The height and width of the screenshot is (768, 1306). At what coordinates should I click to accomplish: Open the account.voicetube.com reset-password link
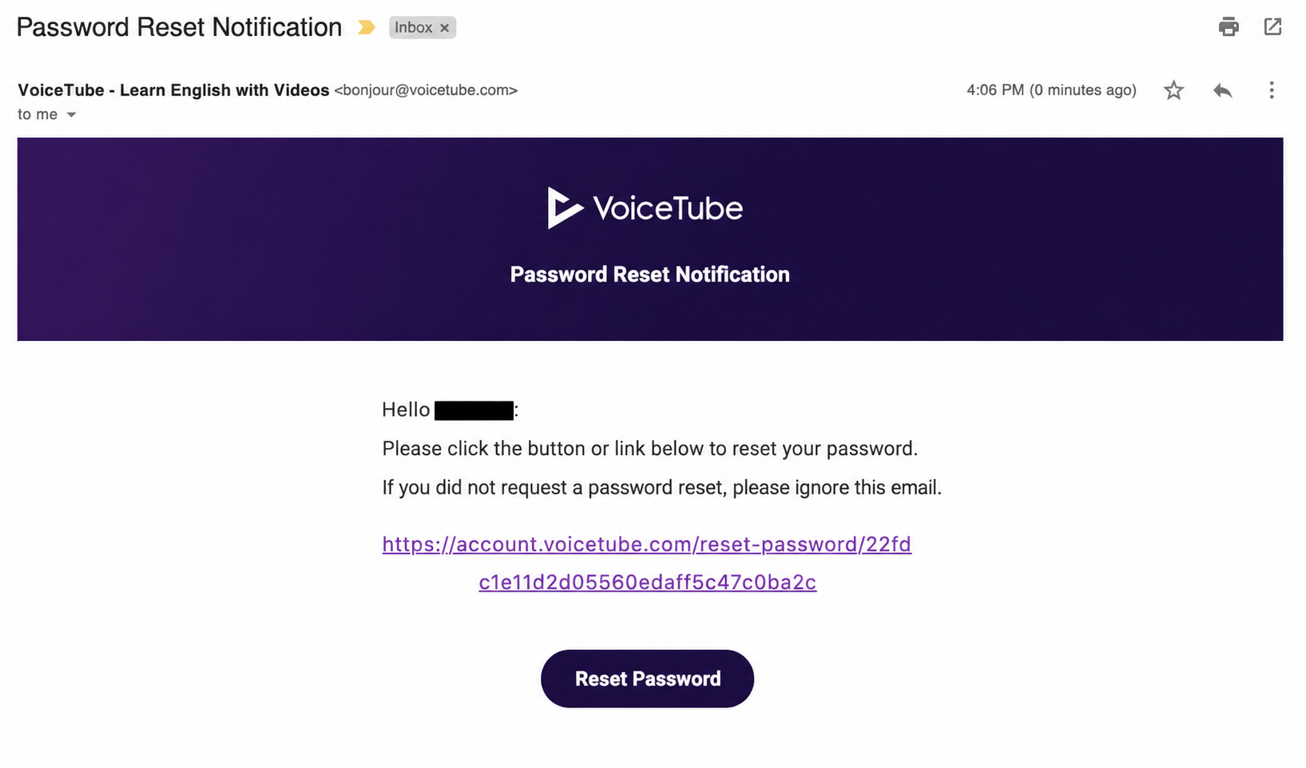pos(646,544)
